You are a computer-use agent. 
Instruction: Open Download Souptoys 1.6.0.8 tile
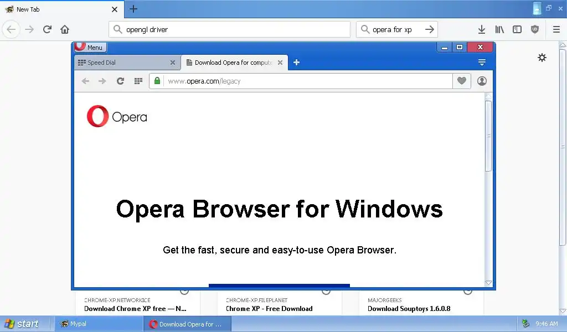(421, 303)
